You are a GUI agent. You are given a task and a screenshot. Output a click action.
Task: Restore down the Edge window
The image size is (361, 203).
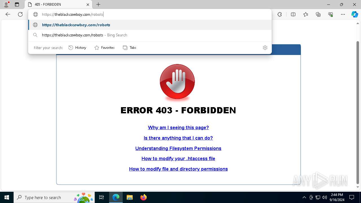tap(342, 5)
